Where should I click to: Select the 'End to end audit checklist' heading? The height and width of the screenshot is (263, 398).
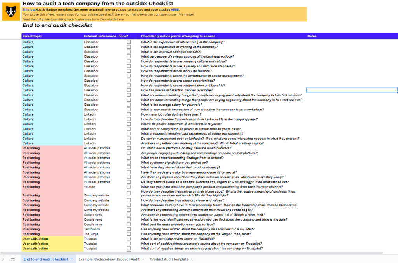57,25
